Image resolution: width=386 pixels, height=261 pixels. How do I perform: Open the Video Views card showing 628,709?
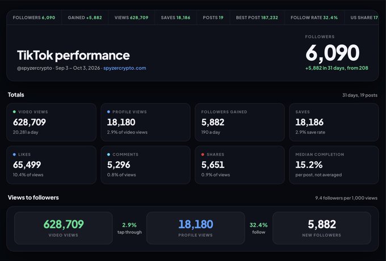point(52,122)
